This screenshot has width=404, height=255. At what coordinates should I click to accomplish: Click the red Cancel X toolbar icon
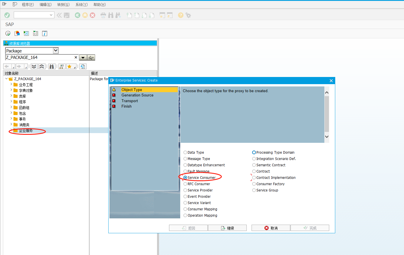point(93,15)
